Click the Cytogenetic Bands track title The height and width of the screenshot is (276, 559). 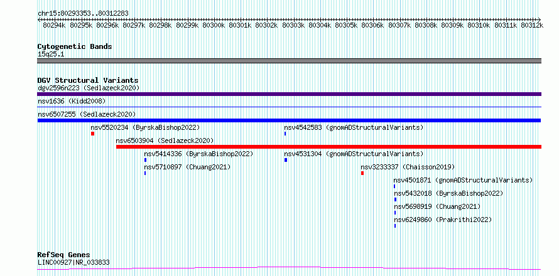tap(75, 46)
